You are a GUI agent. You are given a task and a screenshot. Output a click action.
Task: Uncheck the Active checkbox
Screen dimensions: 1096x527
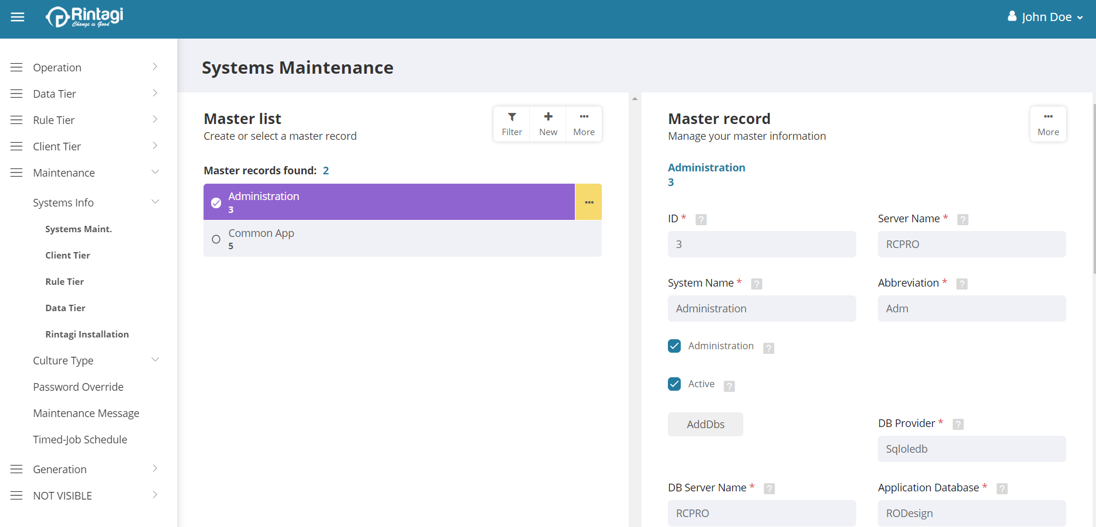(x=674, y=384)
